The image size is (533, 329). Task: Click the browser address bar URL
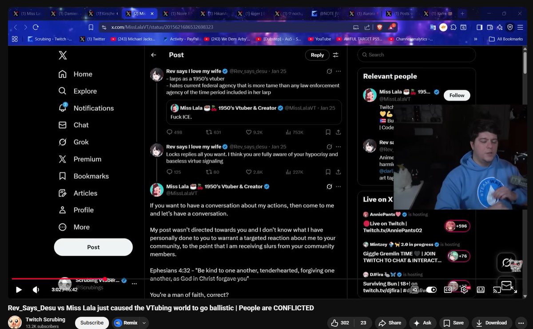(162, 28)
